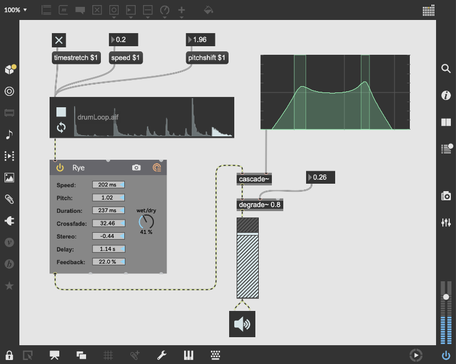Image resolution: width=456 pixels, height=364 pixels.
Task: Open the search panel in the right sidebar
Action: pyautogui.click(x=446, y=68)
